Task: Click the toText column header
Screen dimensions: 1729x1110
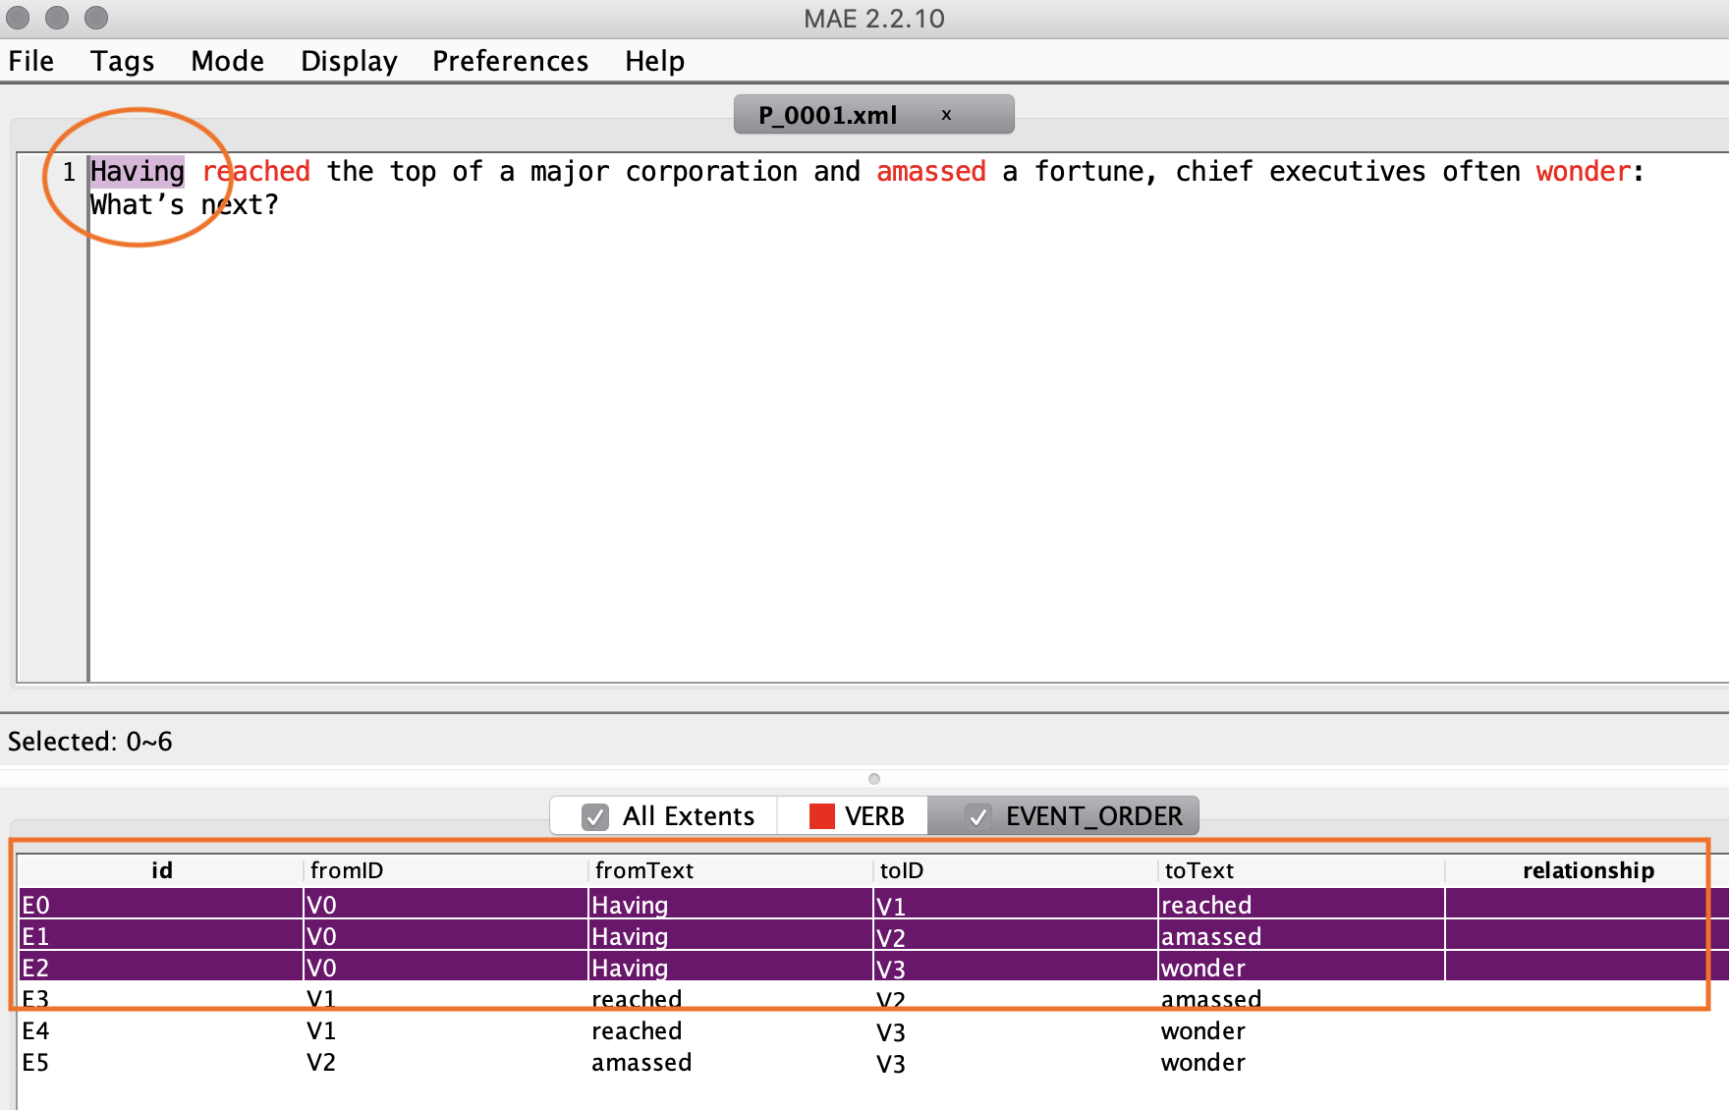Action: [x=1302, y=870]
